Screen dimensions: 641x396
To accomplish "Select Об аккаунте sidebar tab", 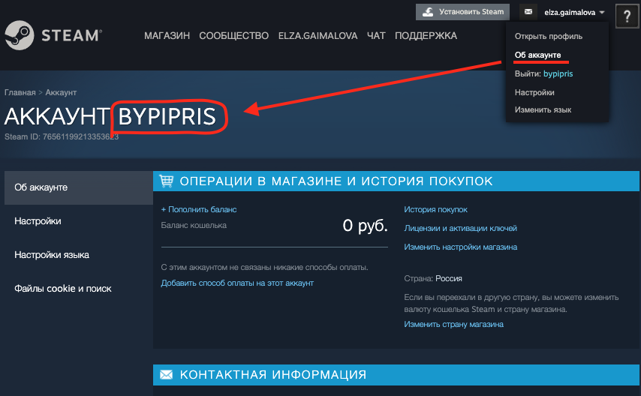I will [x=79, y=187].
